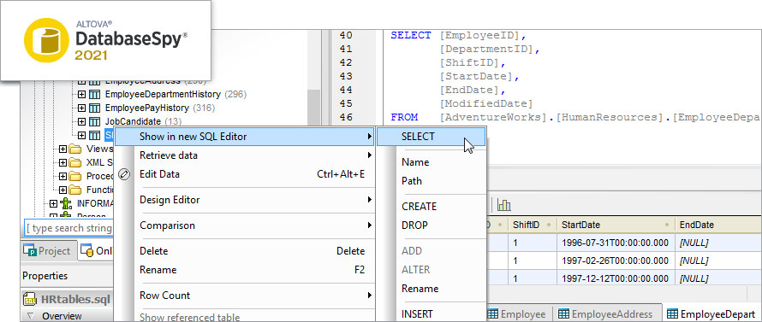Click the highlighted table's icon under JobCandidate
Viewport: 762px width, 322px height.
click(x=95, y=135)
